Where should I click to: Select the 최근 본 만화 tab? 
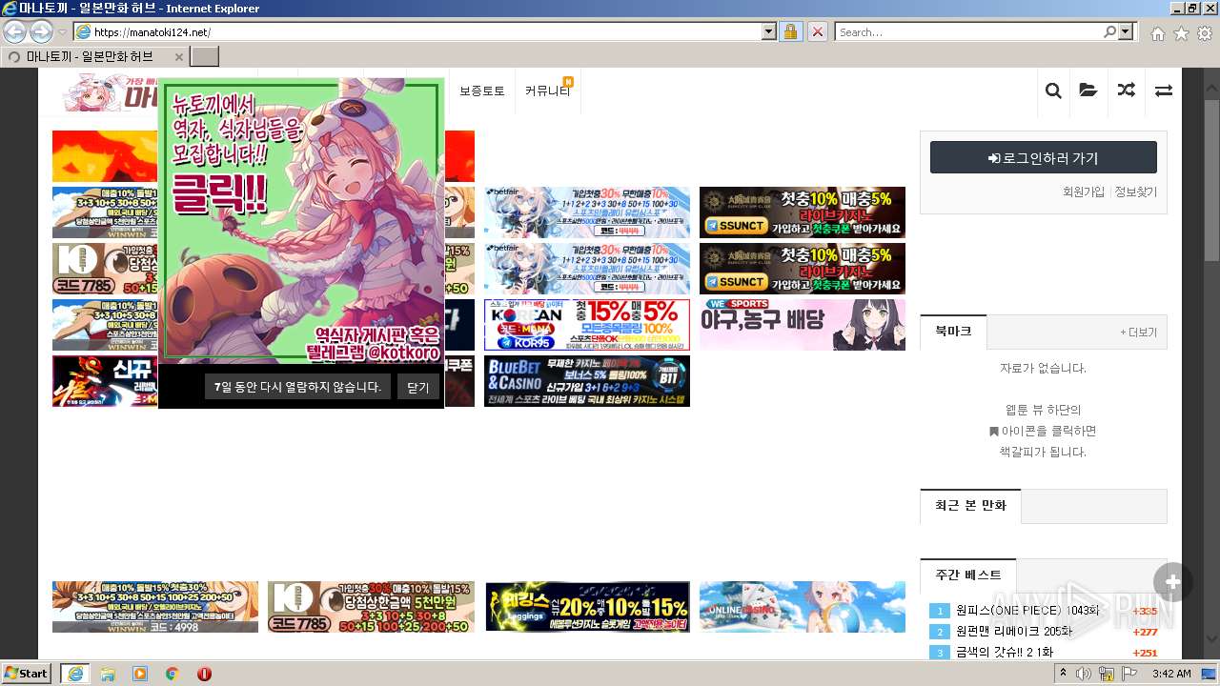(x=970, y=506)
